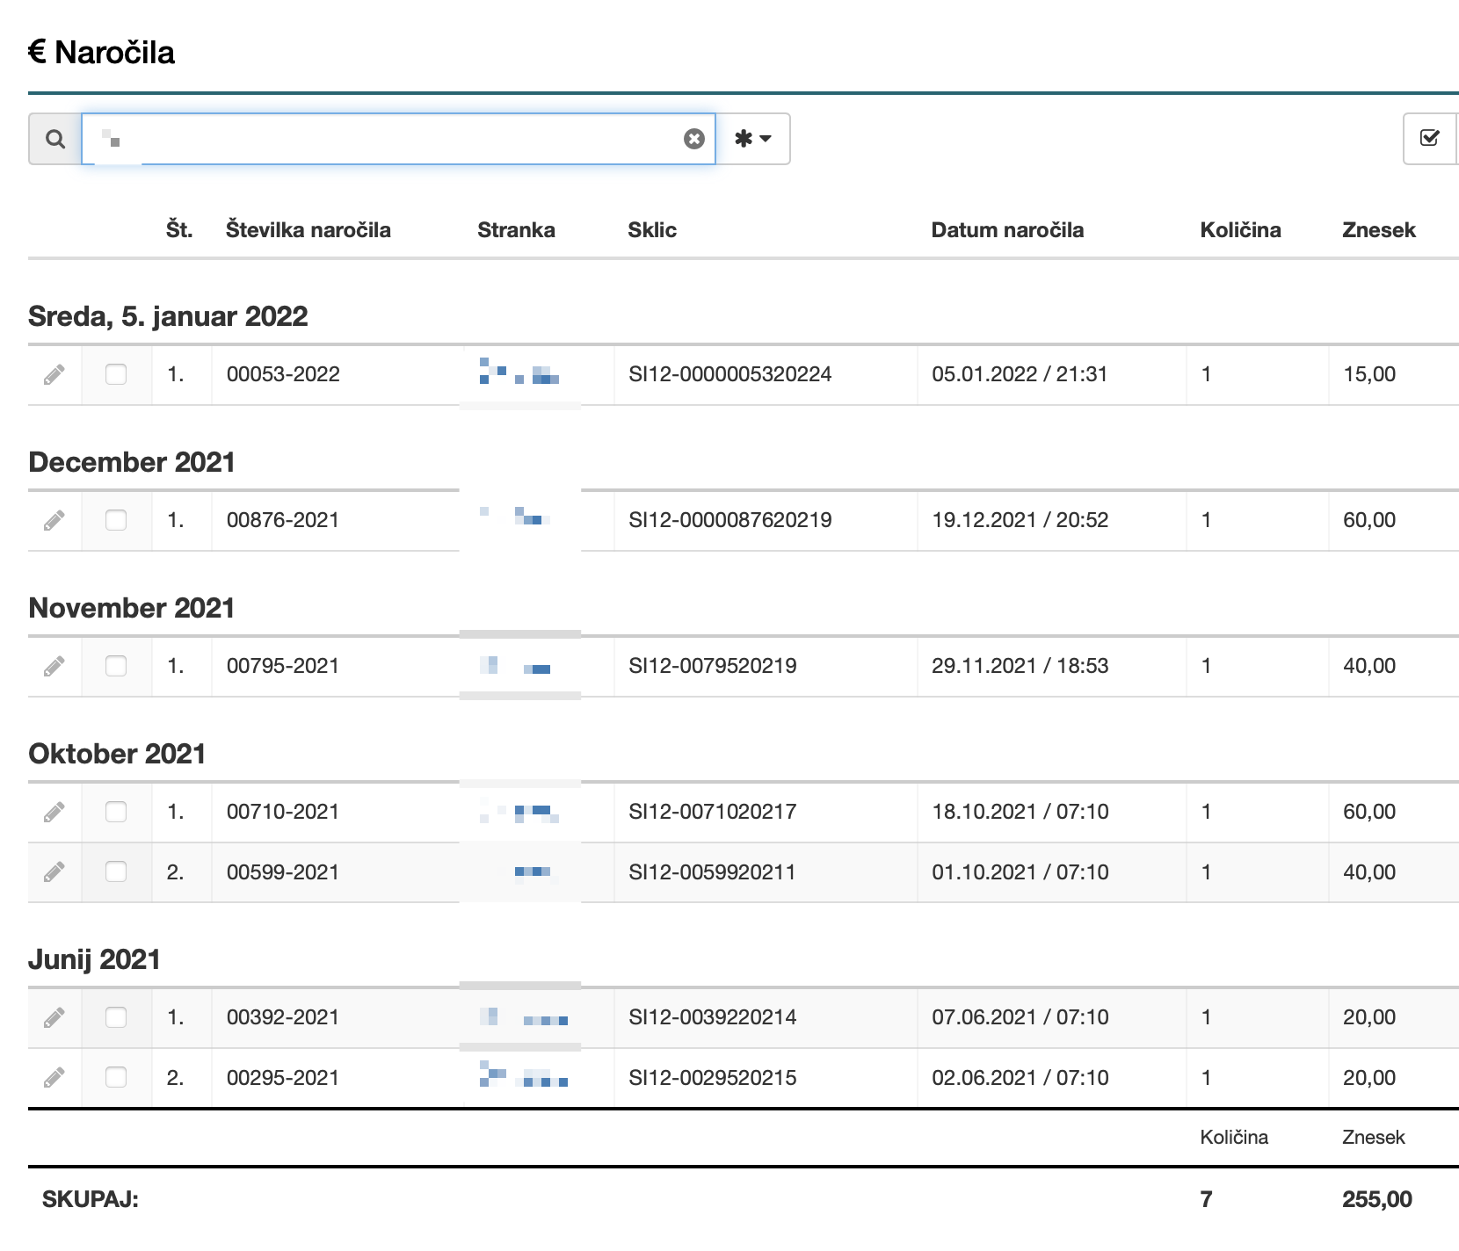The width and height of the screenshot is (1459, 1251).
Task: Focus the orders search input field
Action: [399, 139]
